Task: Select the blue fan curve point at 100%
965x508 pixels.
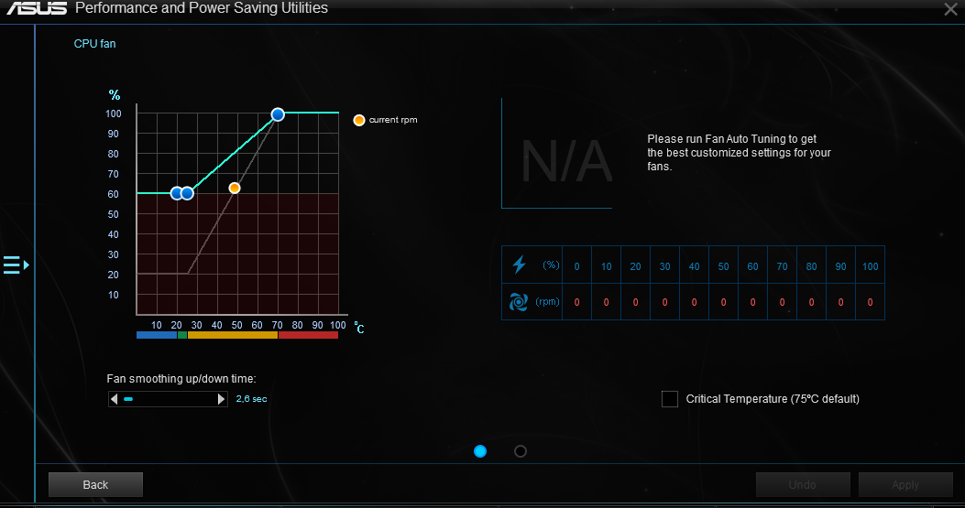Action: click(278, 114)
